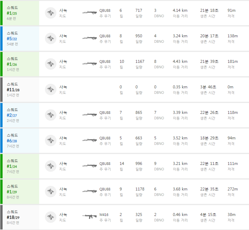
Task: Click QBU88 weapon icon in #5/22 match
Action: tap(90, 38)
